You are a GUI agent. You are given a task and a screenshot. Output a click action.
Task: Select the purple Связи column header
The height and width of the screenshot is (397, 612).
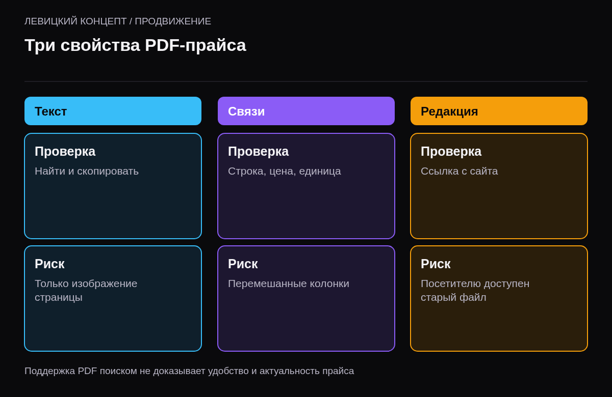(306, 111)
